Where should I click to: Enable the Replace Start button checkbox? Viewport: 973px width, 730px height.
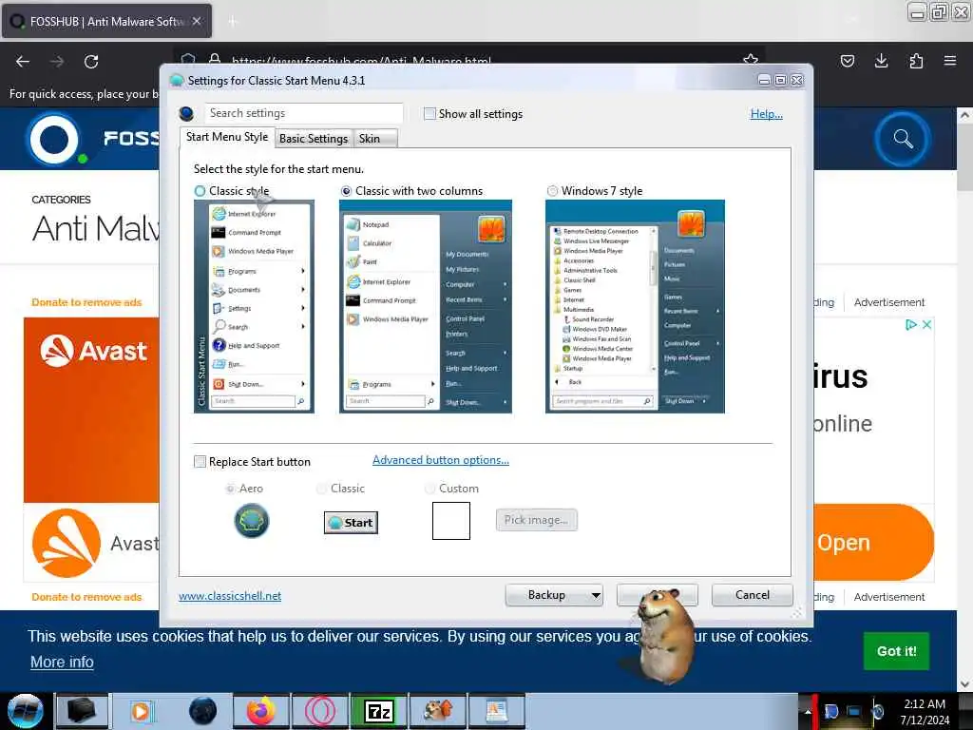200,462
